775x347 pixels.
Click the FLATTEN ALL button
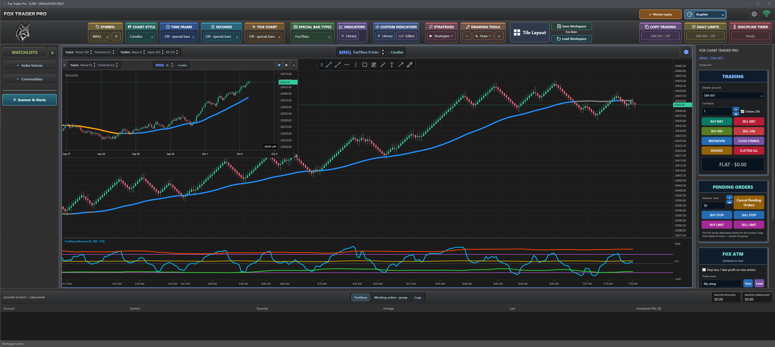point(749,151)
